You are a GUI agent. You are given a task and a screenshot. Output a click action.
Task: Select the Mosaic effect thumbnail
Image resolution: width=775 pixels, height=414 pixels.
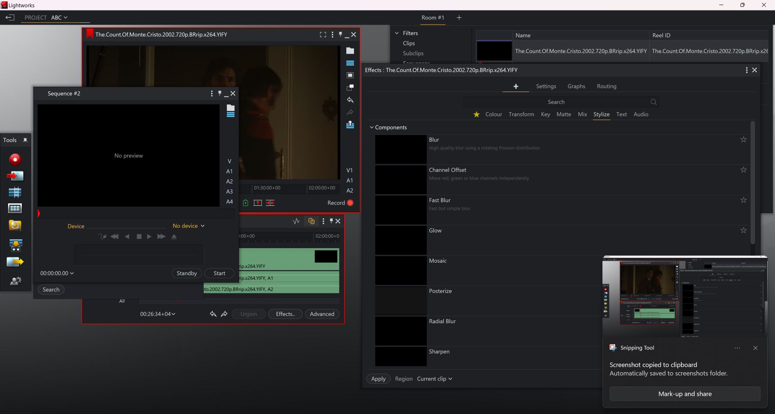[x=400, y=271]
